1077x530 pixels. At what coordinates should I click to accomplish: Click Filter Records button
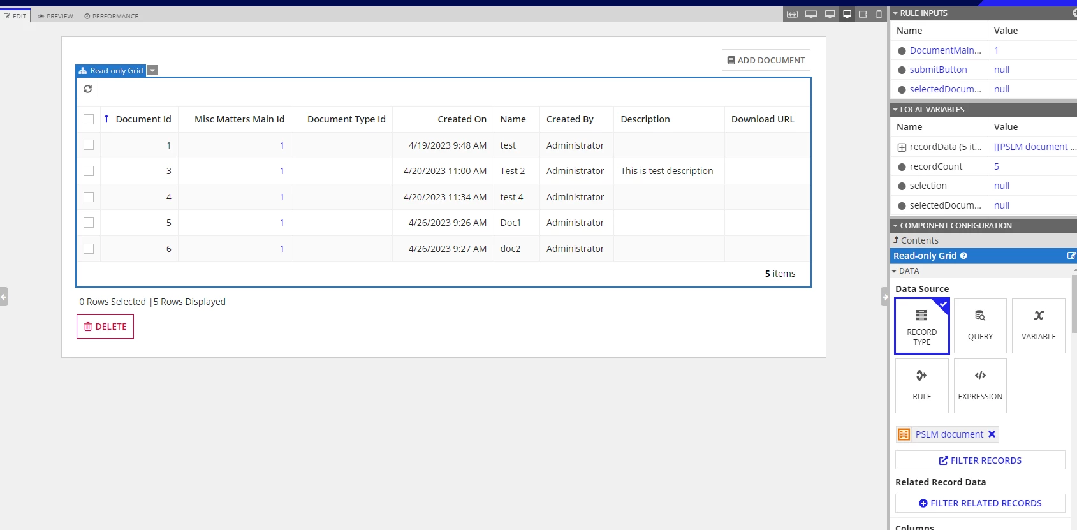pyautogui.click(x=980, y=460)
